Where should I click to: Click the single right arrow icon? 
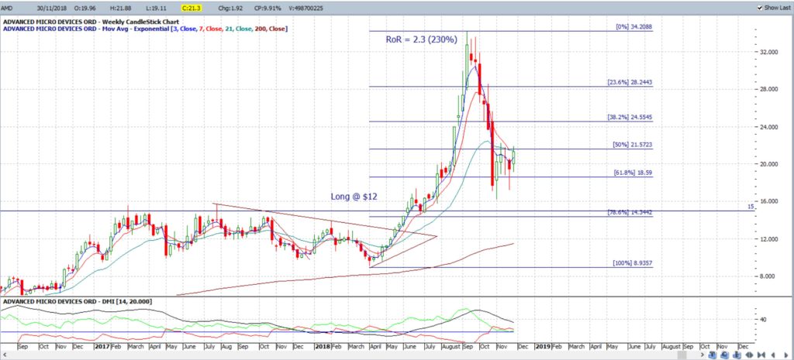(786, 355)
